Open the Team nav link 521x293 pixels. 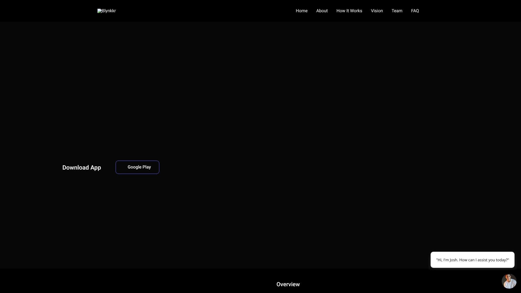coord(397,11)
